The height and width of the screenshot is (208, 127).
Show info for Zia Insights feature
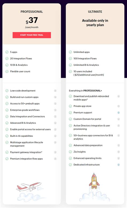119,152
